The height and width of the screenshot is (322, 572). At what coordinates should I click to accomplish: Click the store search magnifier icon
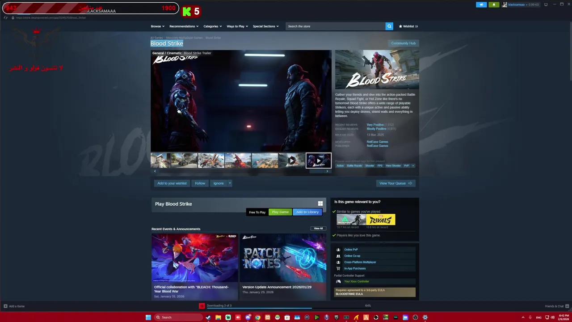coord(389,26)
